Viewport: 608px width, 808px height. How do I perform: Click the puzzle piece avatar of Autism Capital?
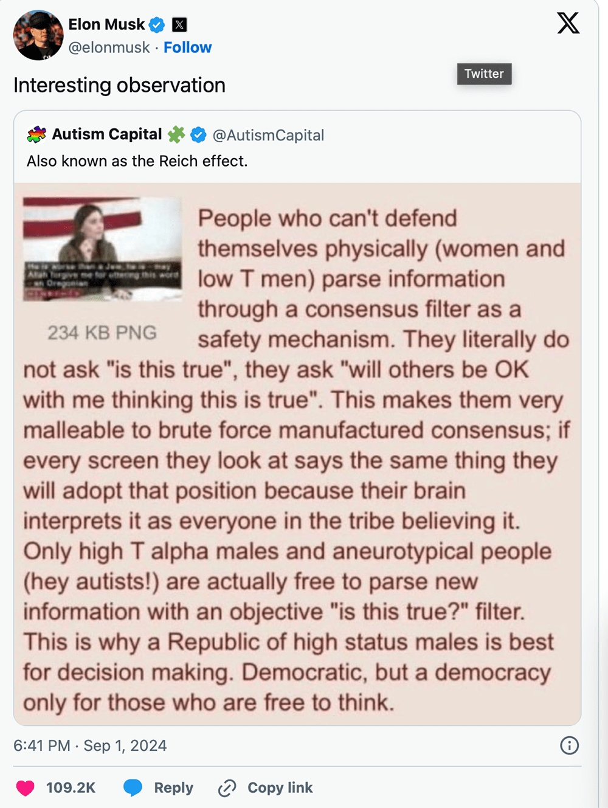pyautogui.click(x=36, y=134)
